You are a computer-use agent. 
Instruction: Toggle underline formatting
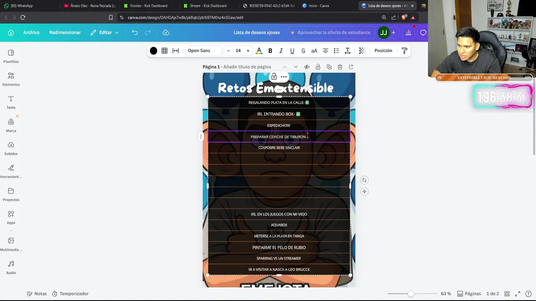pos(292,51)
